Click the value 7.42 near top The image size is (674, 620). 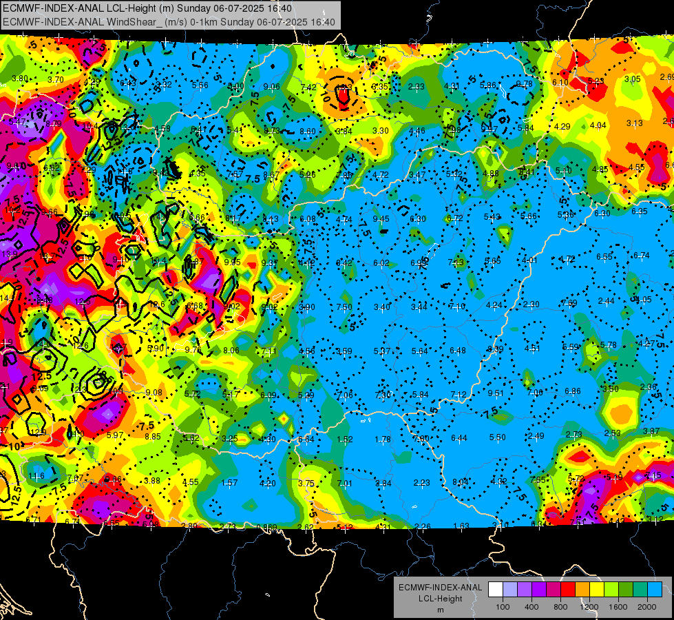[308, 87]
